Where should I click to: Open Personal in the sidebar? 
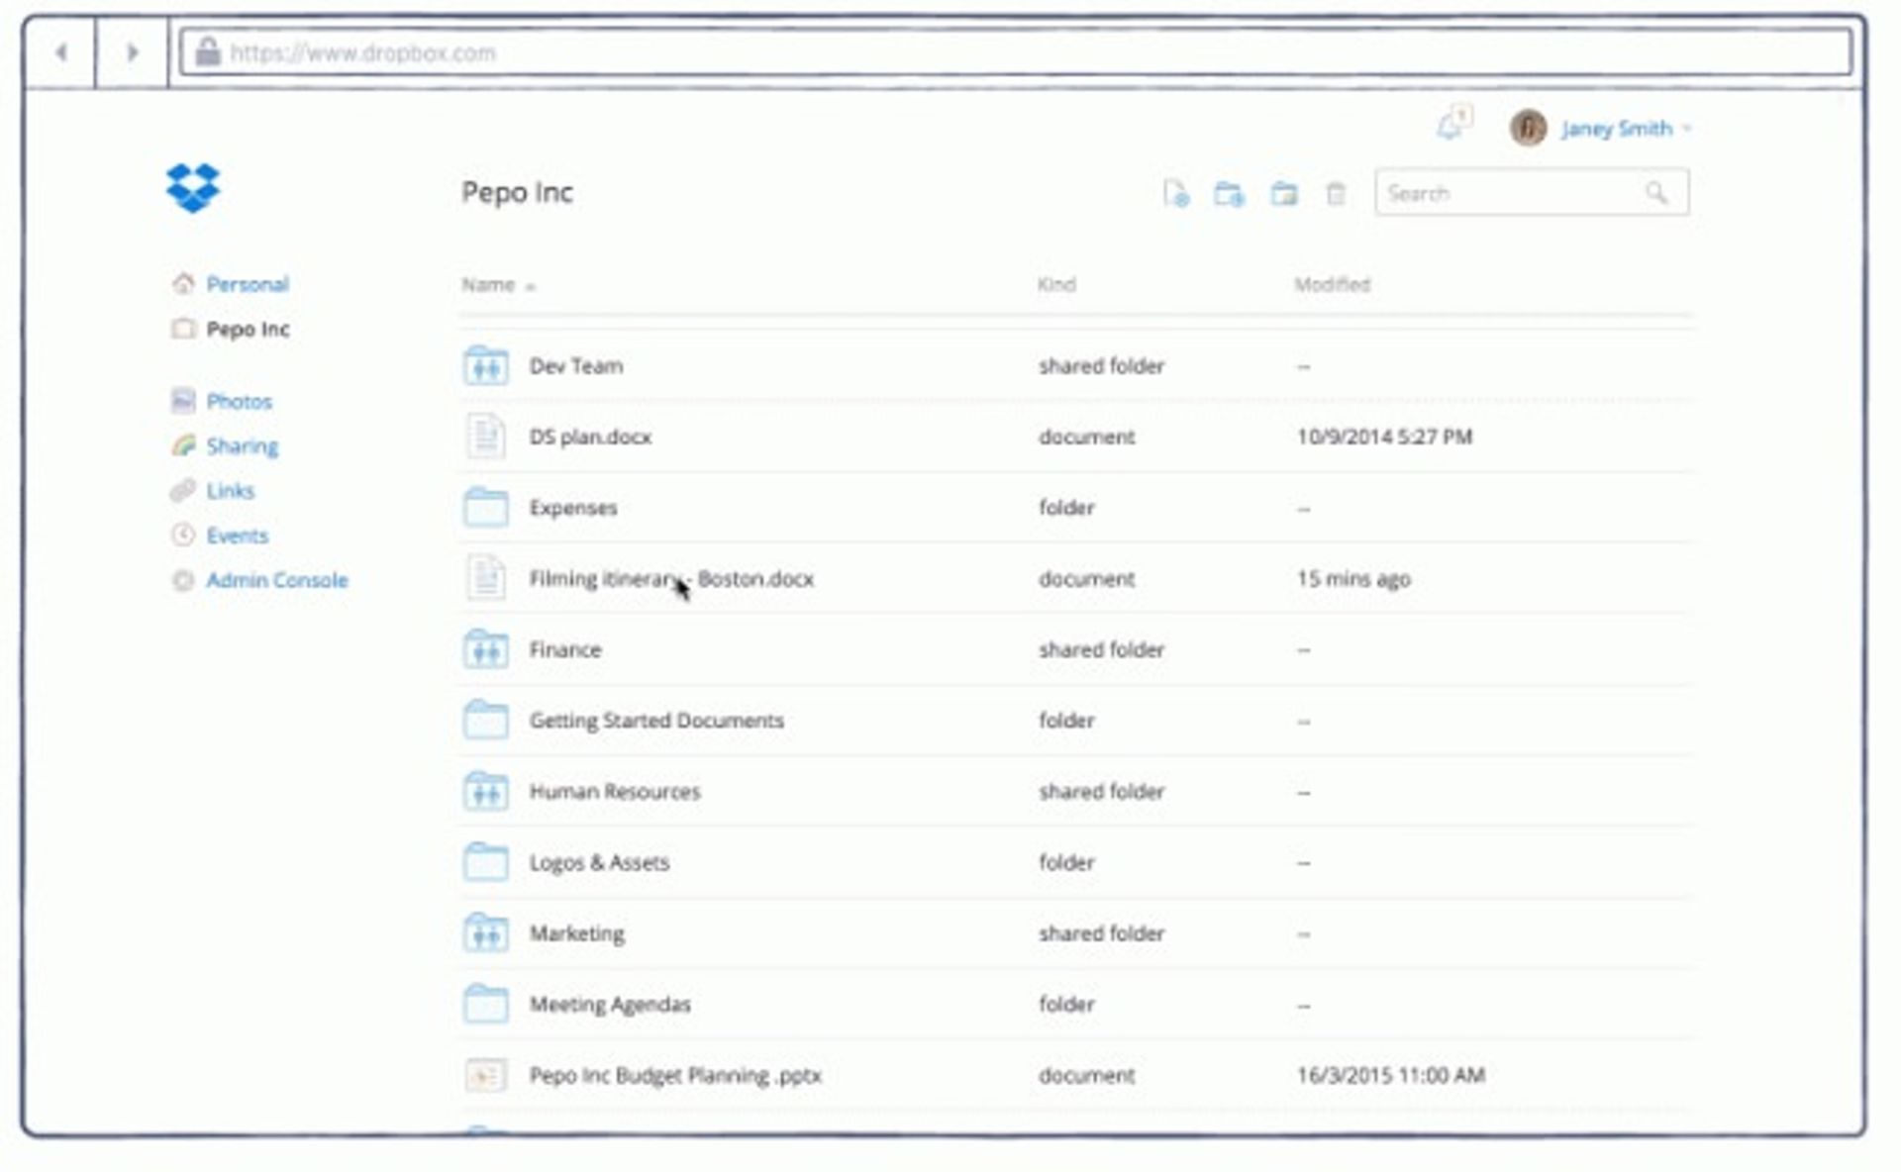[x=248, y=284]
